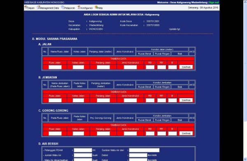
Task: Focus the Kelas Jalan field under Jembatan
Action: point(78,100)
